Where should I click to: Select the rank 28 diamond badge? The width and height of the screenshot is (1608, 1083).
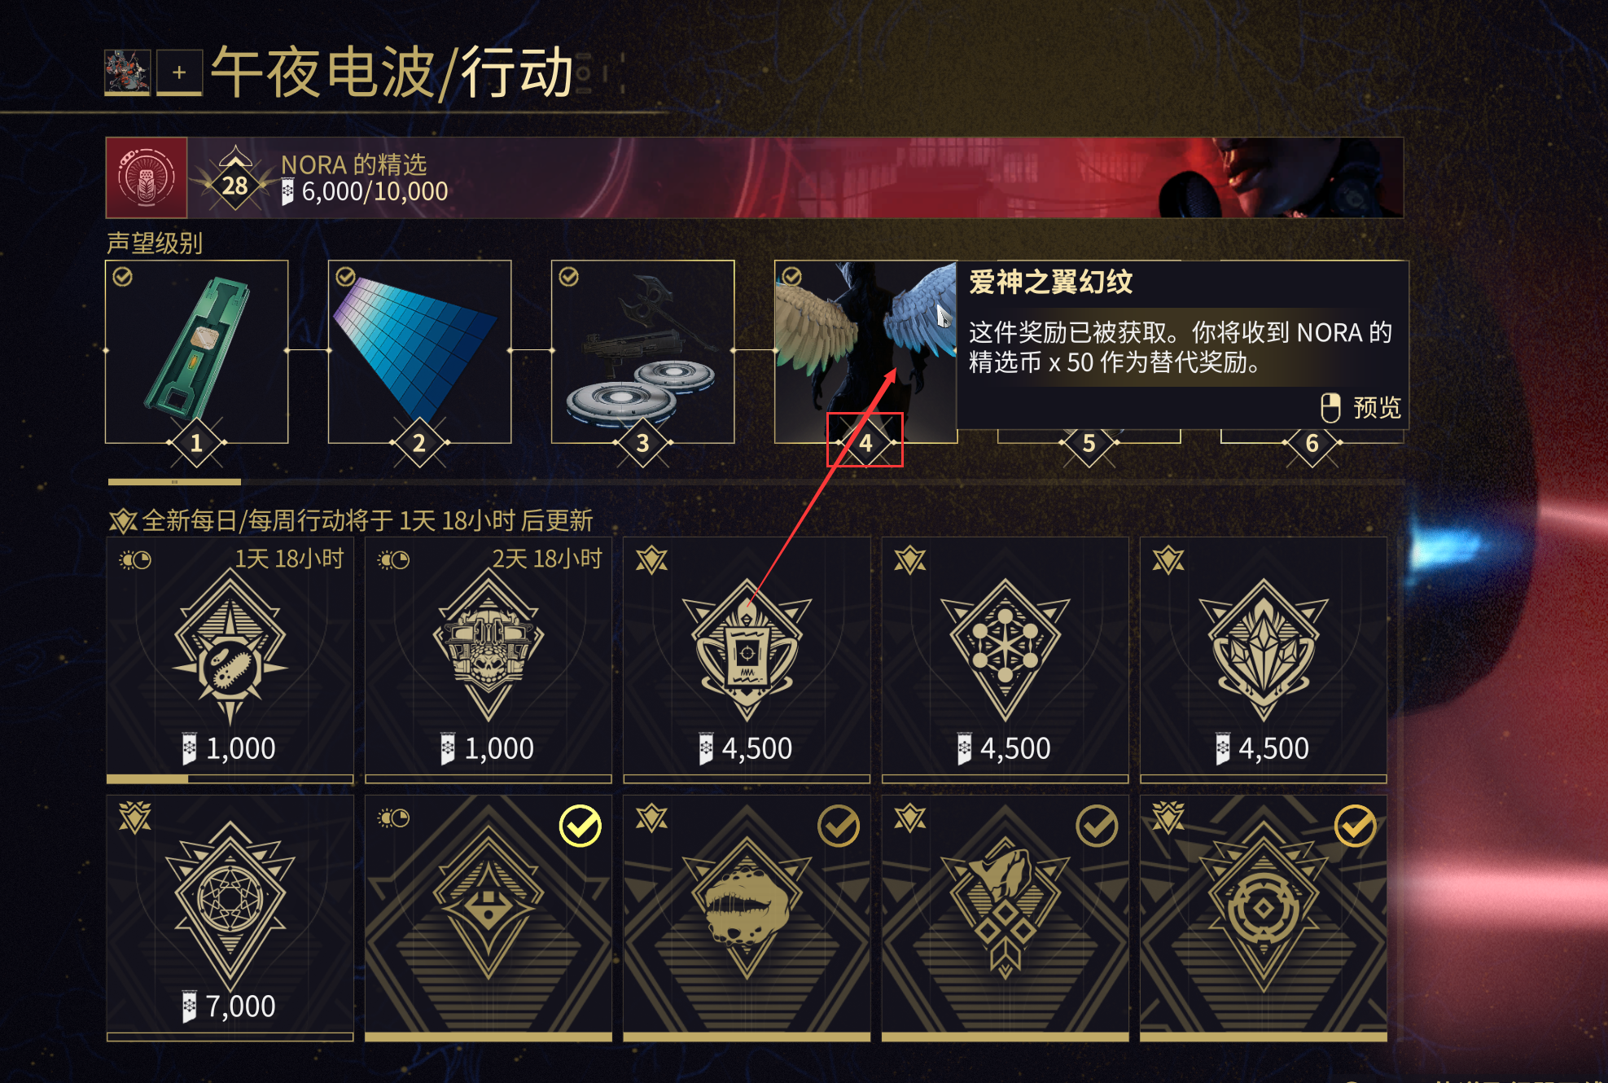(x=235, y=181)
